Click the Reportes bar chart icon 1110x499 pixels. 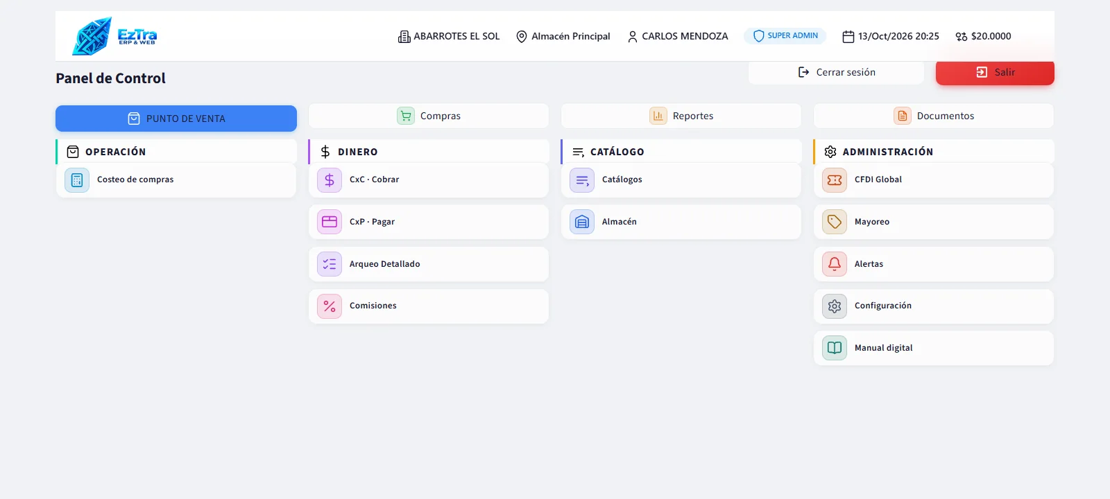tap(658, 116)
